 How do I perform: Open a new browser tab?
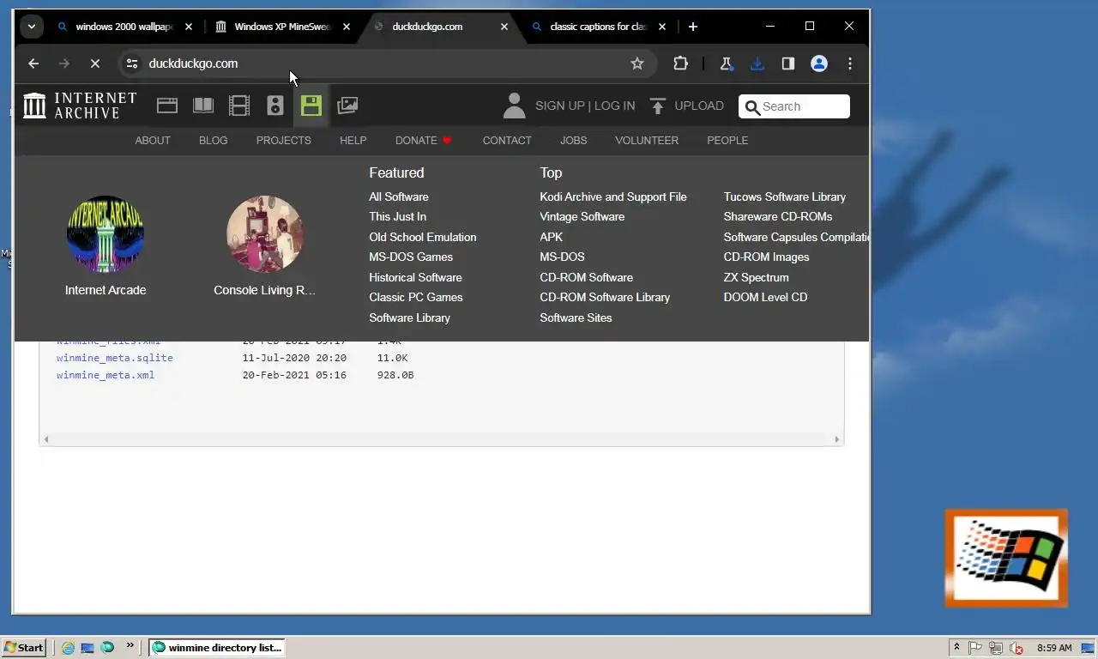point(693,27)
